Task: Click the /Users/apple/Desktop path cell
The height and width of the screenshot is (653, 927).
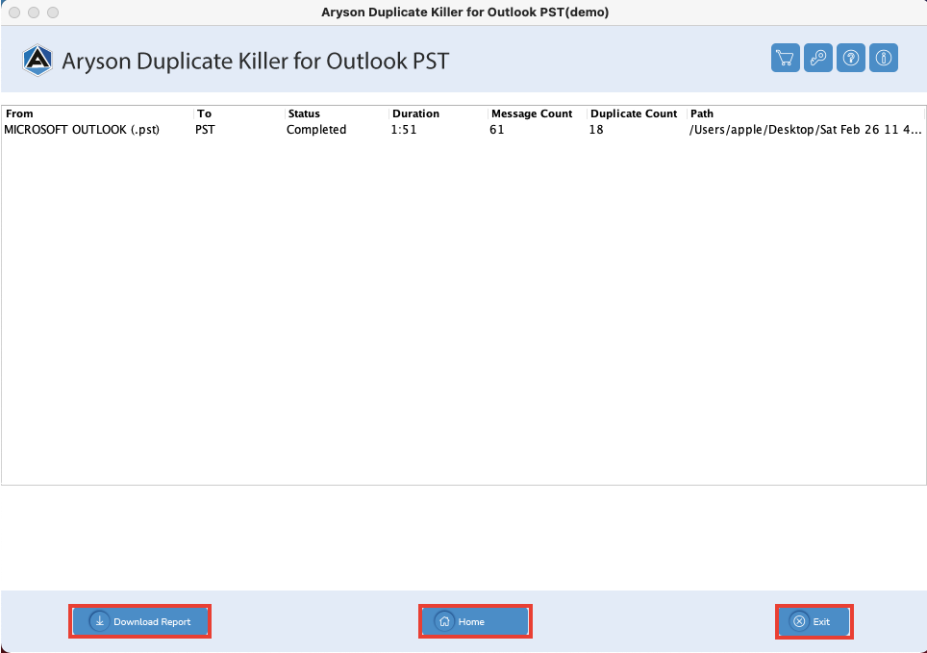Action: (805, 130)
